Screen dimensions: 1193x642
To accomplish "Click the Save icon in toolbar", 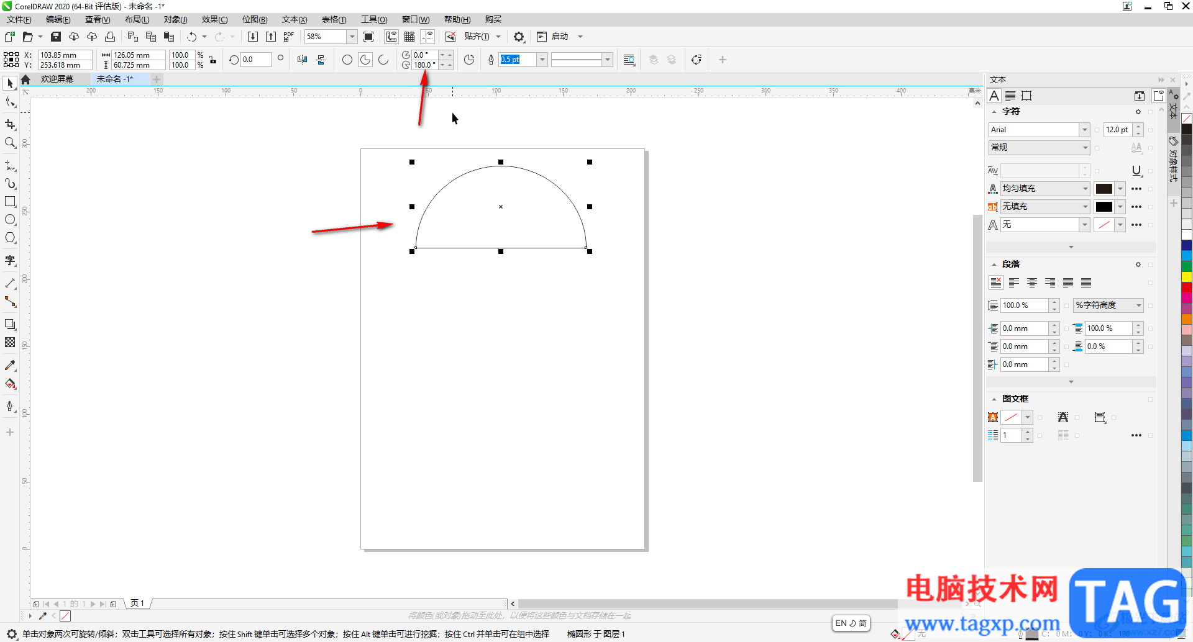I will [56, 37].
